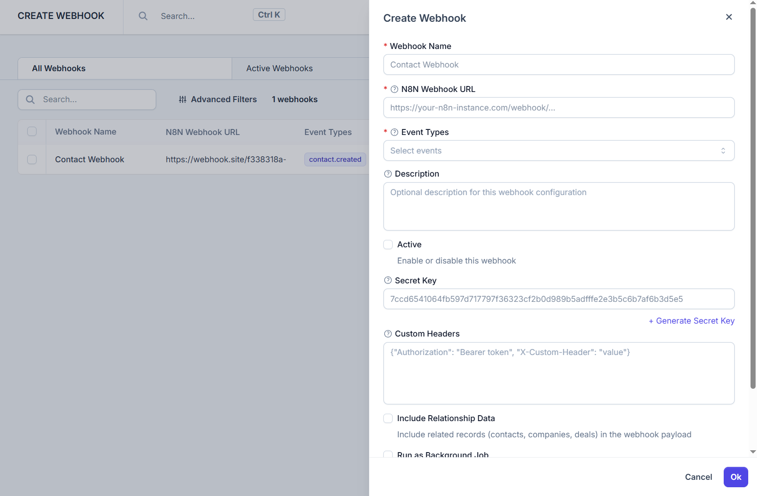Click the Advanced Filters sliders icon

pyautogui.click(x=183, y=99)
